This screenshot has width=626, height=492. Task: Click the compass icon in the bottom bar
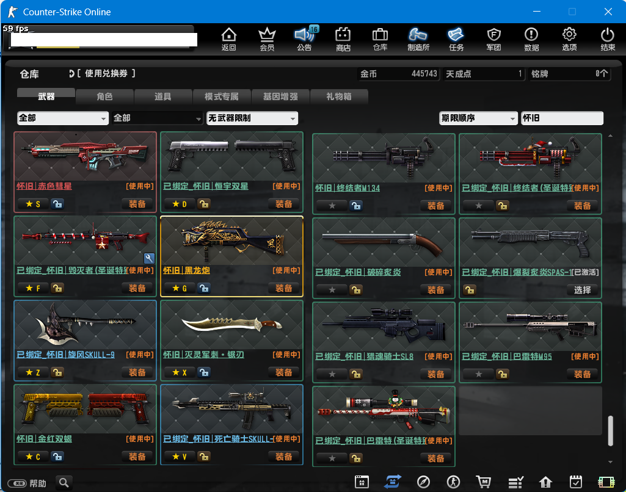(423, 482)
